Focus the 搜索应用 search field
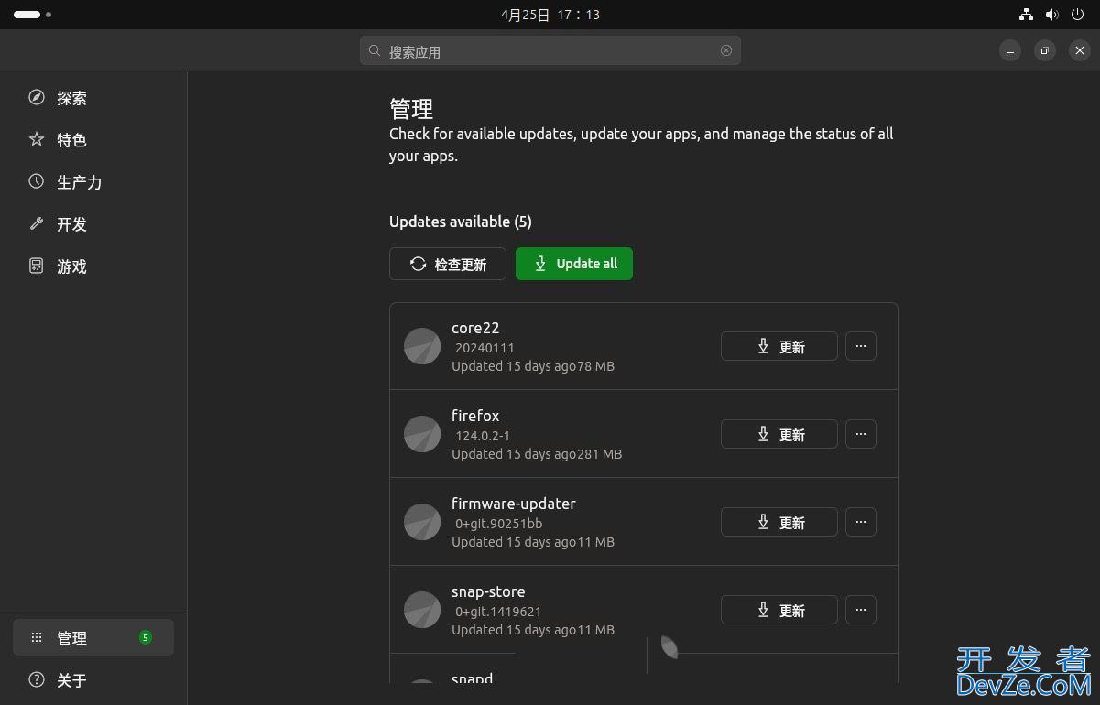Screen dimensions: 1100x705 (550, 50)
